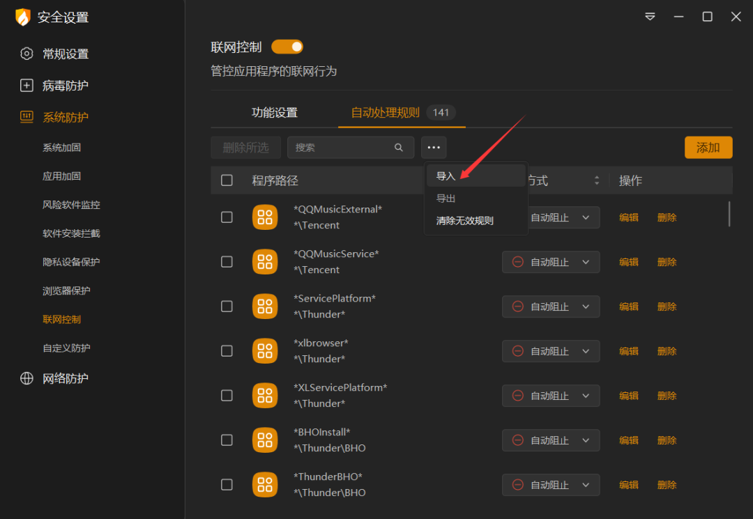The height and width of the screenshot is (519, 753).
Task: Check the select-all box in header
Action: 227,180
